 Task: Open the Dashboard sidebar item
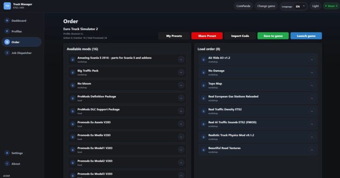coord(21,20)
